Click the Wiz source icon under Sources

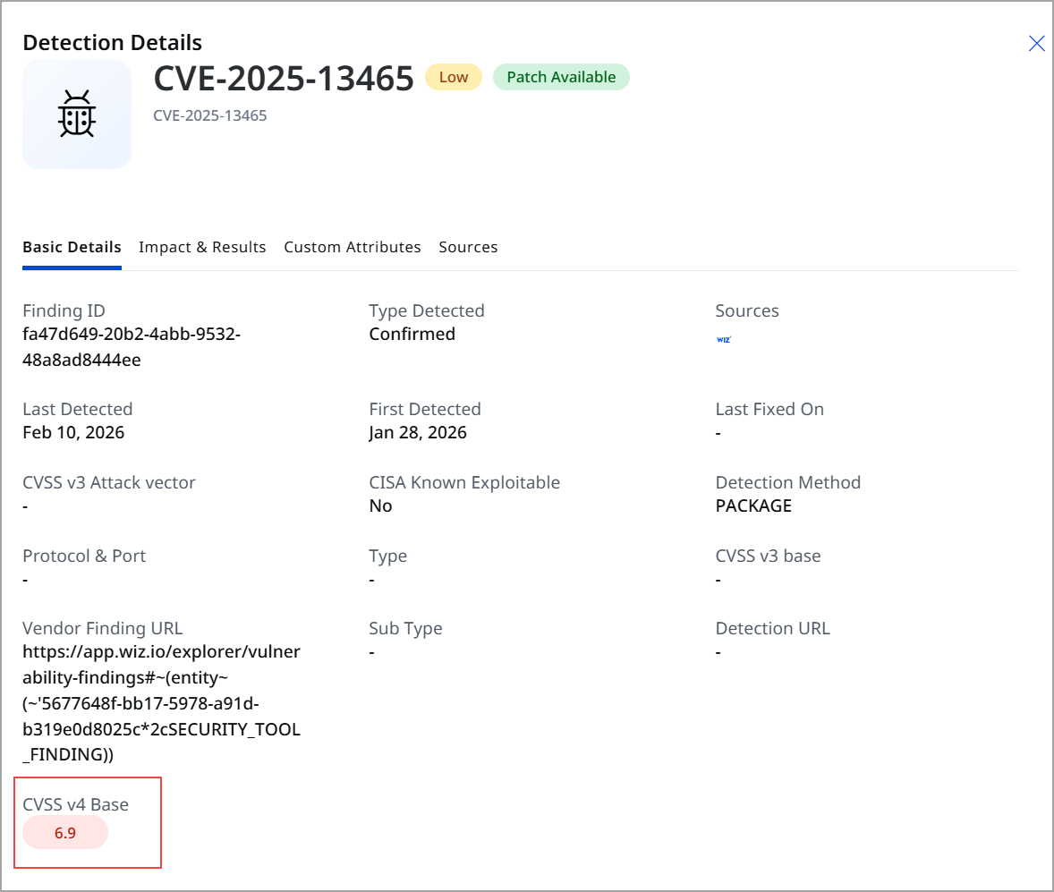point(723,339)
